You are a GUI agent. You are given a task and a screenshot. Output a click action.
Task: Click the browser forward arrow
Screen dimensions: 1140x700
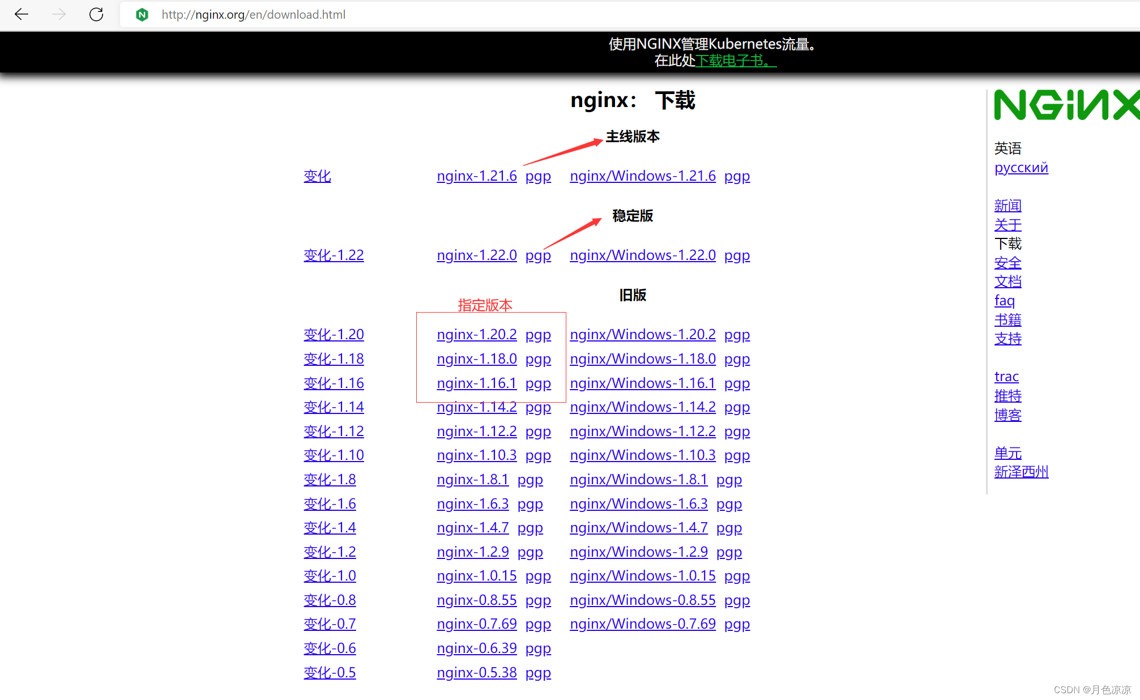point(58,14)
